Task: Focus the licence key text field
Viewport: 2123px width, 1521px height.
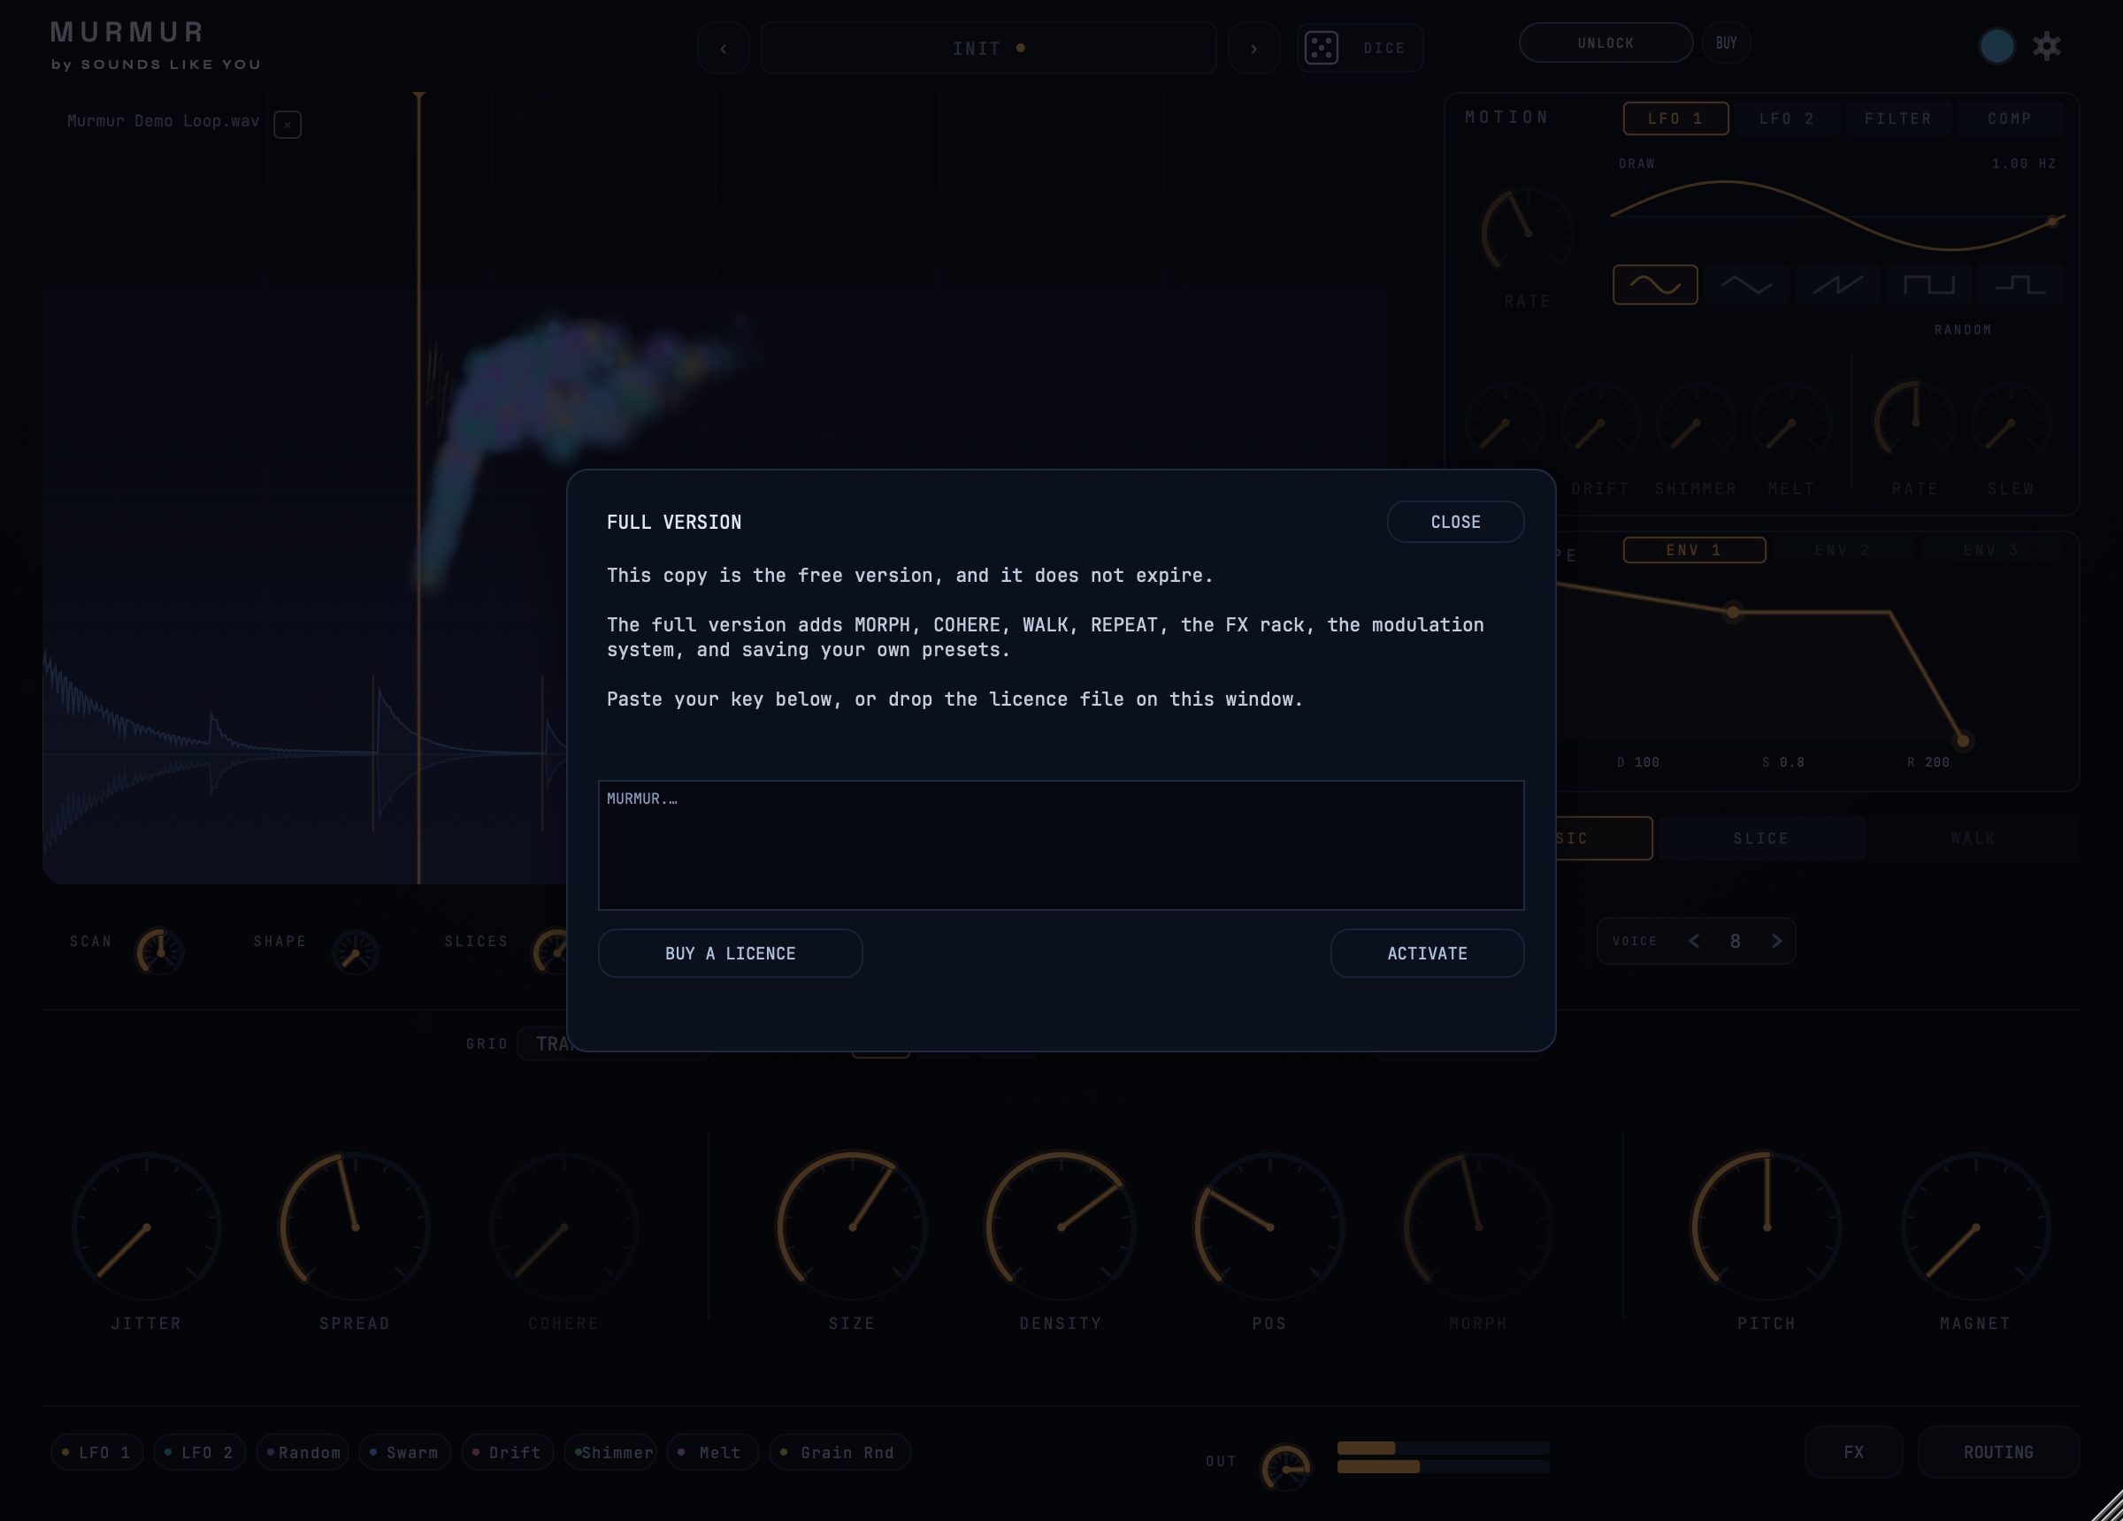Action: 1061,845
